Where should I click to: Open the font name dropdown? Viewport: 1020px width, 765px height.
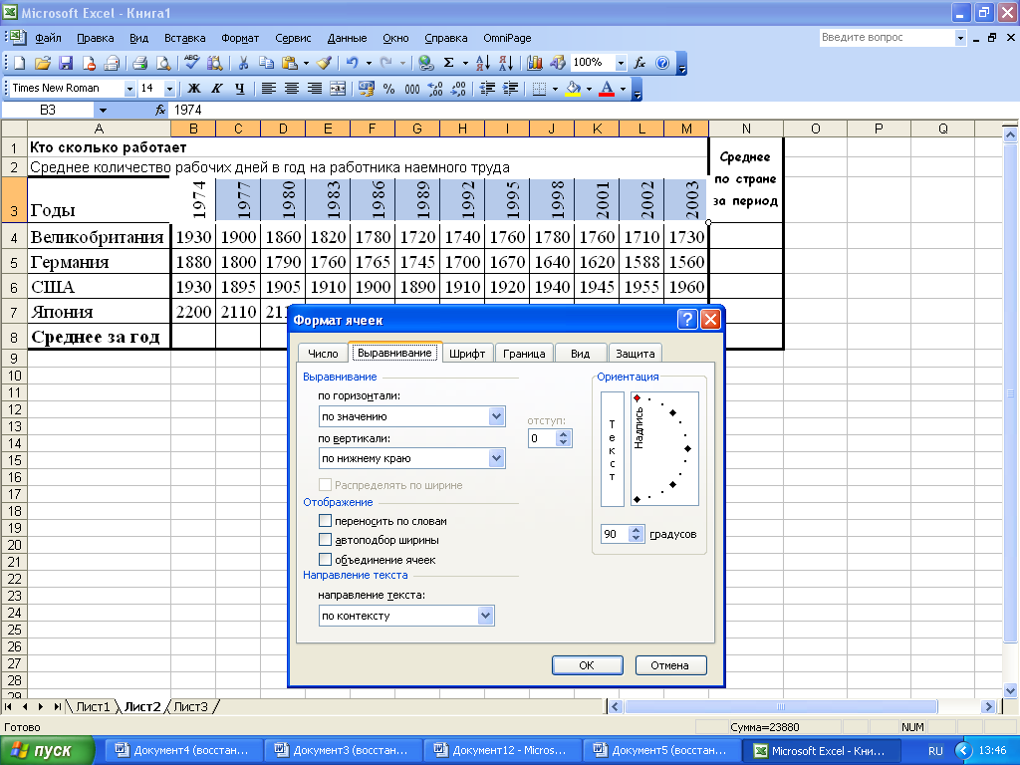coord(129,89)
